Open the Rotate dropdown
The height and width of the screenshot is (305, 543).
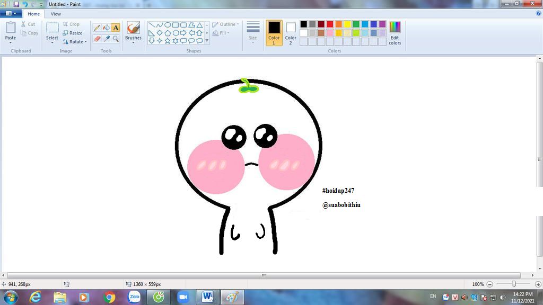[75, 42]
